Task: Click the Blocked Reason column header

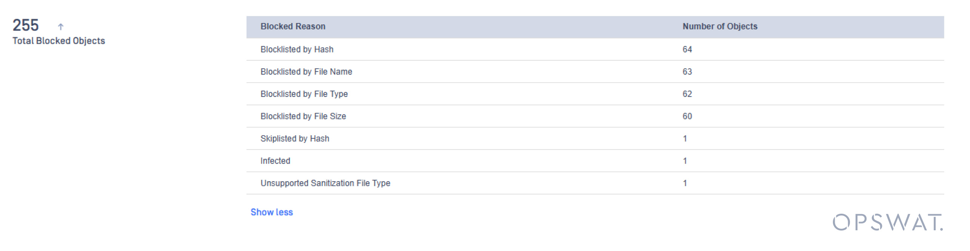Action: (293, 26)
